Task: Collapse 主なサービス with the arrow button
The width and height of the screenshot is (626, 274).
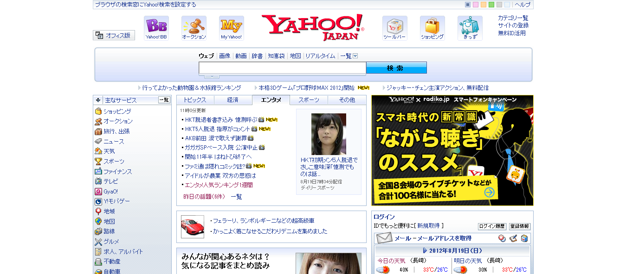Action: 98,100
